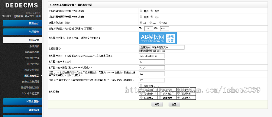Focus the watermark text field www.adminbuy.cn

152,56
